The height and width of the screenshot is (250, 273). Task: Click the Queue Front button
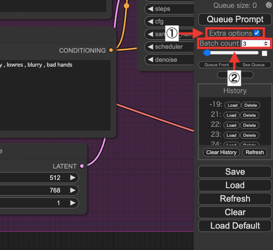(x=216, y=65)
